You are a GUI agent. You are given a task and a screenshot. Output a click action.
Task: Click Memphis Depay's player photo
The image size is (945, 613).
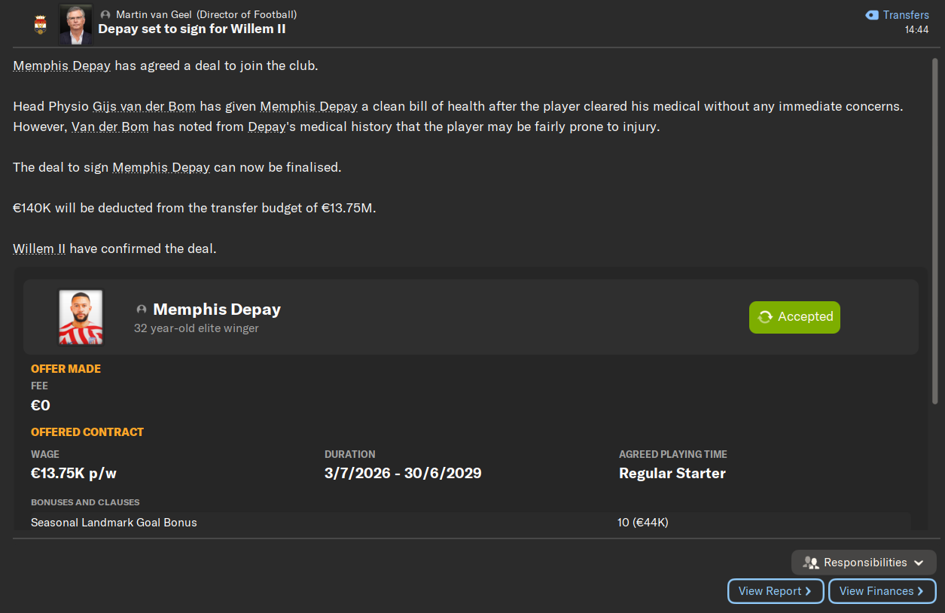[81, 317]
